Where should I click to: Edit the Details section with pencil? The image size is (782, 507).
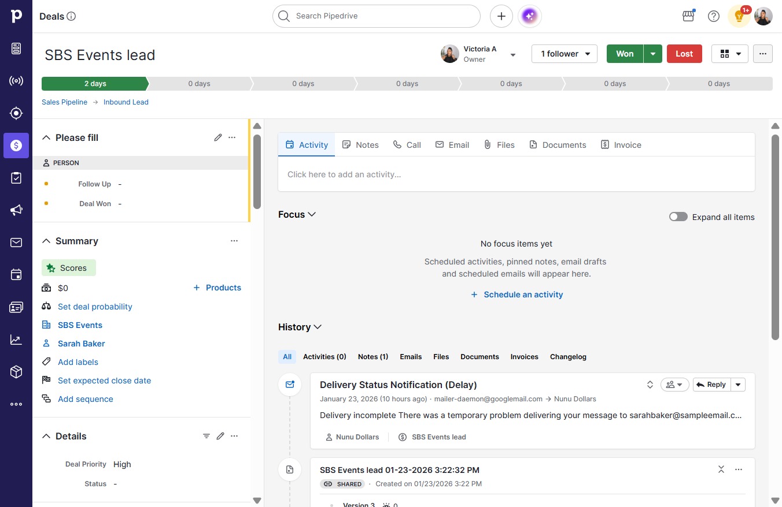click(220, 436)
